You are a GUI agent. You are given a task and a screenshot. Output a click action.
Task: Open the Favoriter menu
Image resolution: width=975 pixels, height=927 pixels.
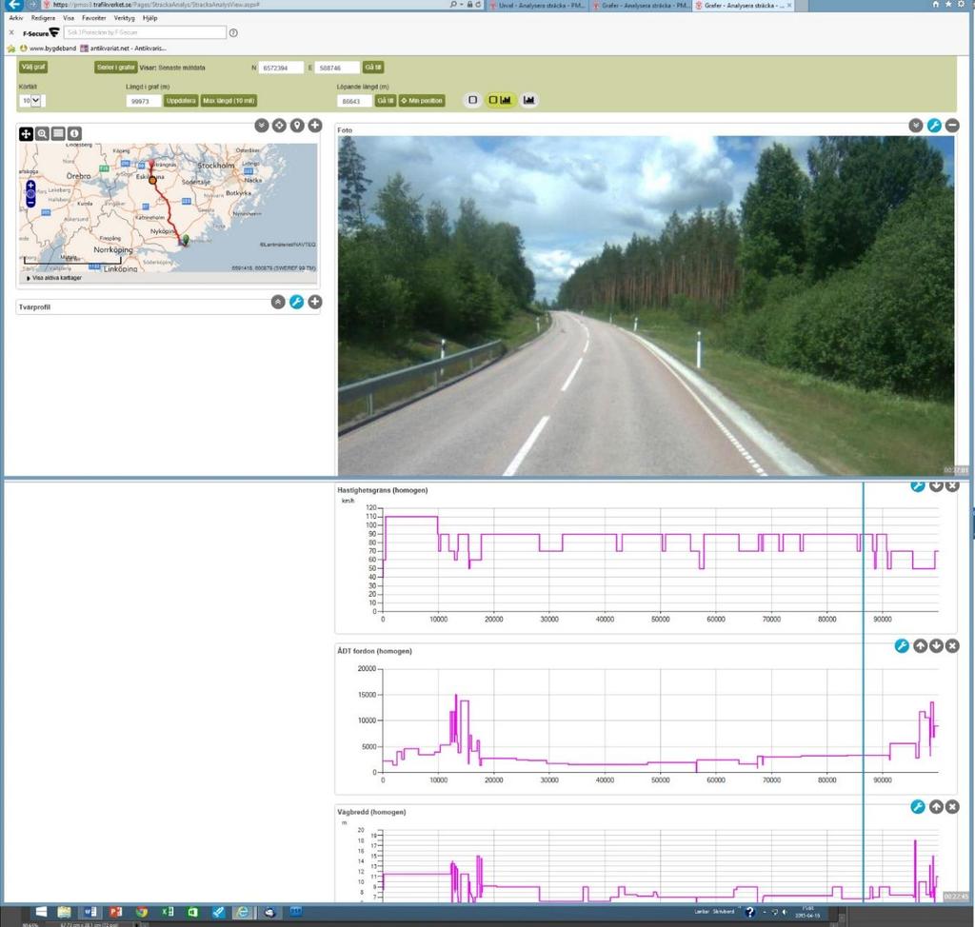(94, 18)
